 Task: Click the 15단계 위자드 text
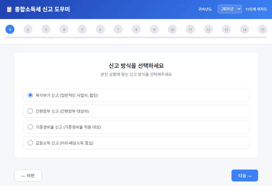(x=256, y=9)
